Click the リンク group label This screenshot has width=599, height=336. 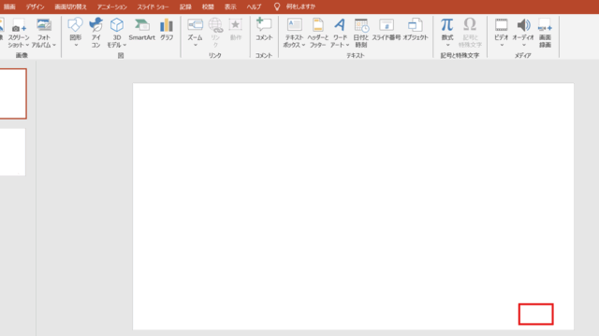point(215,55)
